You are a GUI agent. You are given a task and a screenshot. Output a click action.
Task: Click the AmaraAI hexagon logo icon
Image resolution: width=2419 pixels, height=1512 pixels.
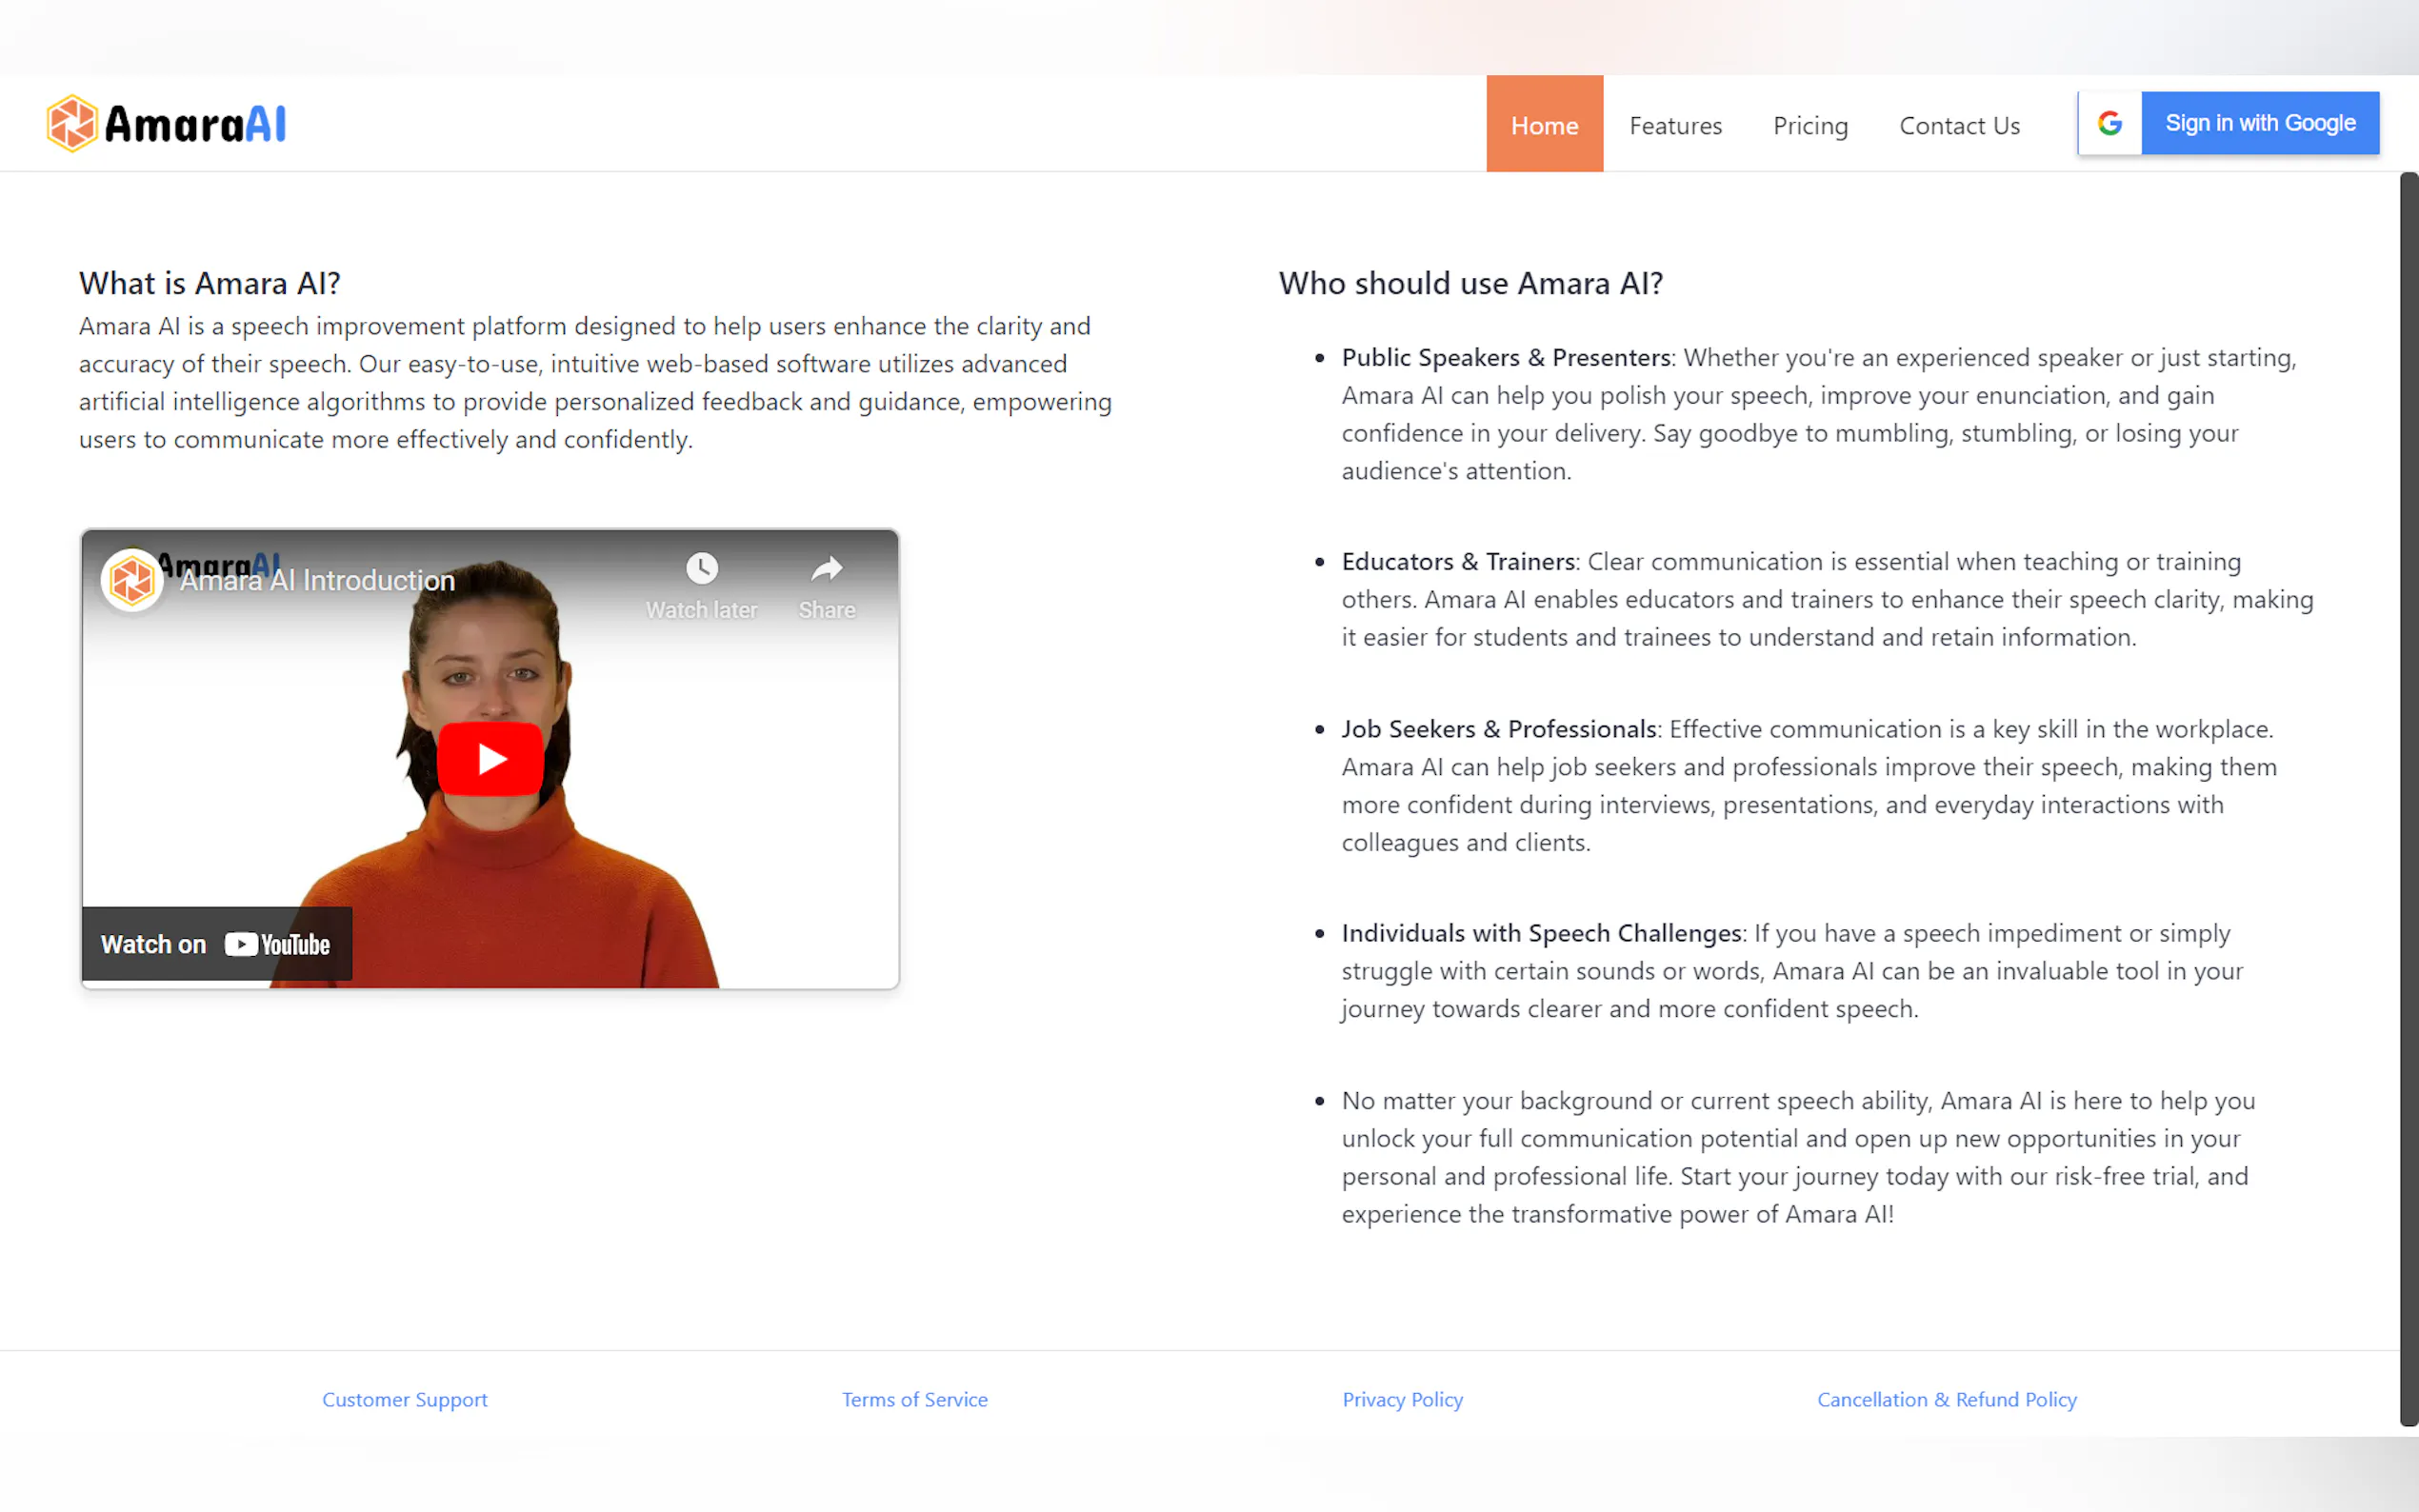point(72,124)
